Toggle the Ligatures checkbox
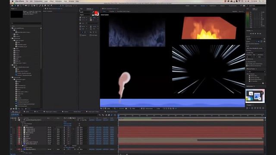This screenshot has width=276, height=155. 81,35
